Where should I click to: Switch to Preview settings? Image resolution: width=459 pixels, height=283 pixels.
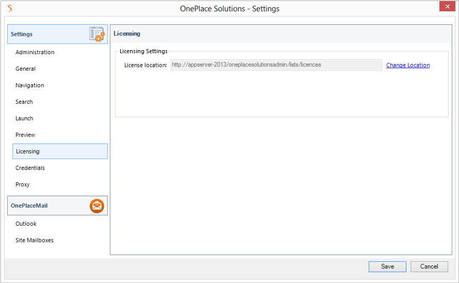[25, 135]
